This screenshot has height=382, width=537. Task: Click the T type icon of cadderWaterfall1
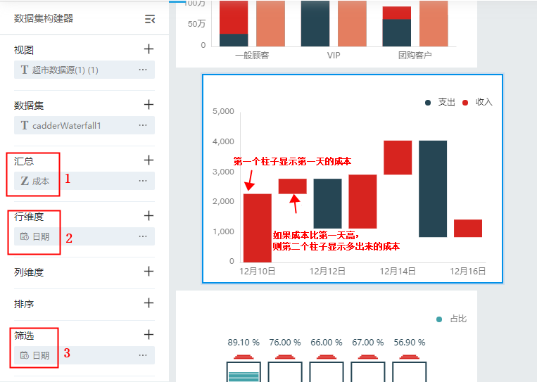[x=25, y=125]
